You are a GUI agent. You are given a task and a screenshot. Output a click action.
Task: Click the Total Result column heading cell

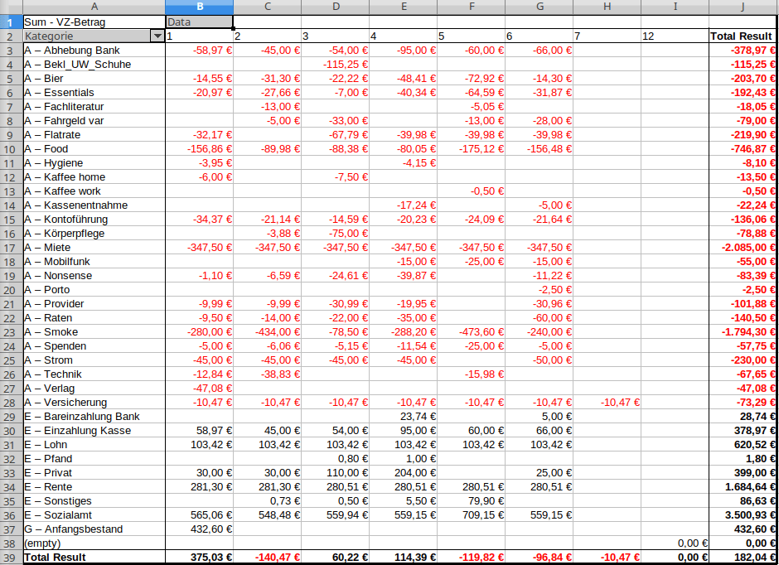742,36
